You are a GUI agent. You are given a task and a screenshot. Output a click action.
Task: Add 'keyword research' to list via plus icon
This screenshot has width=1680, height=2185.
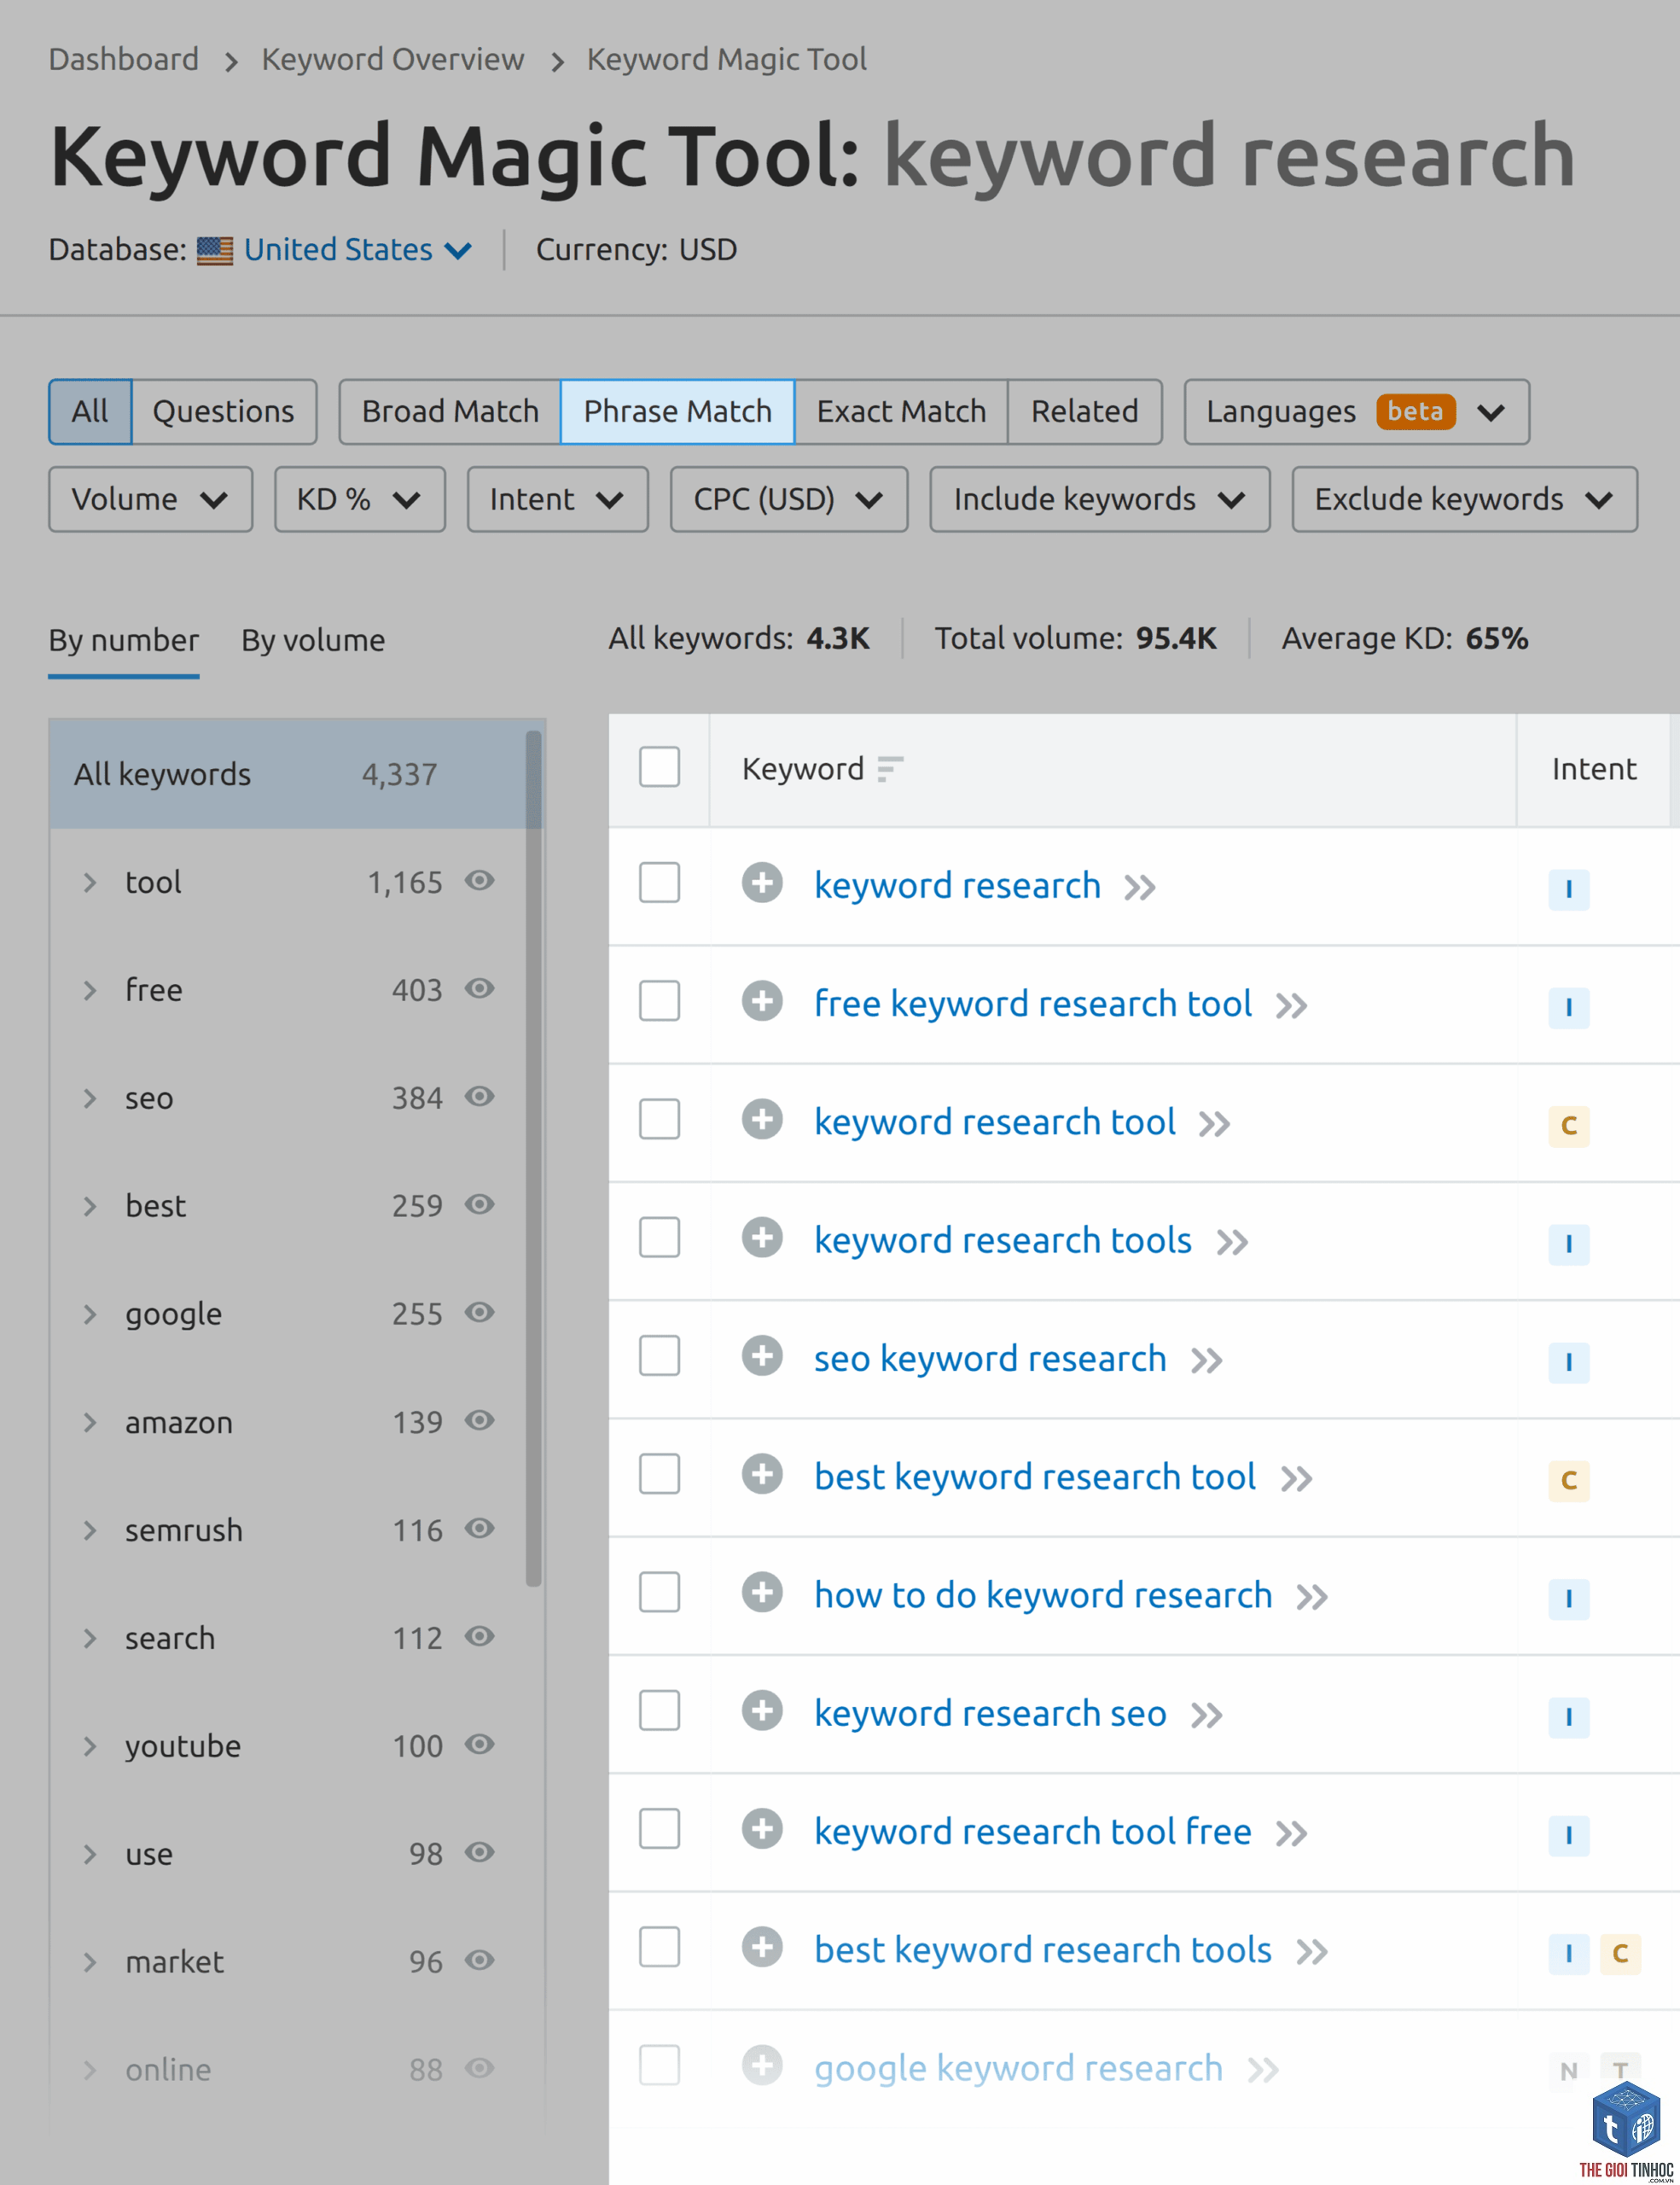tap(762, 883)
